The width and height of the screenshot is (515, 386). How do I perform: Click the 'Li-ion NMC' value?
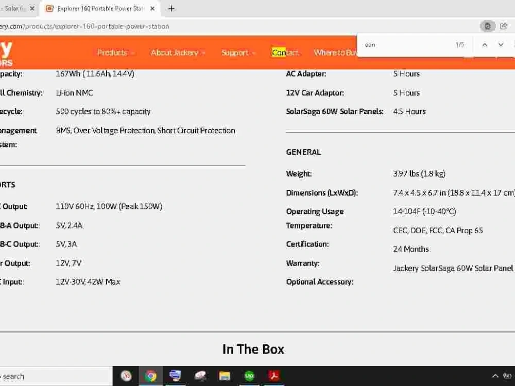pyautogui.click(x=74, y=93)
